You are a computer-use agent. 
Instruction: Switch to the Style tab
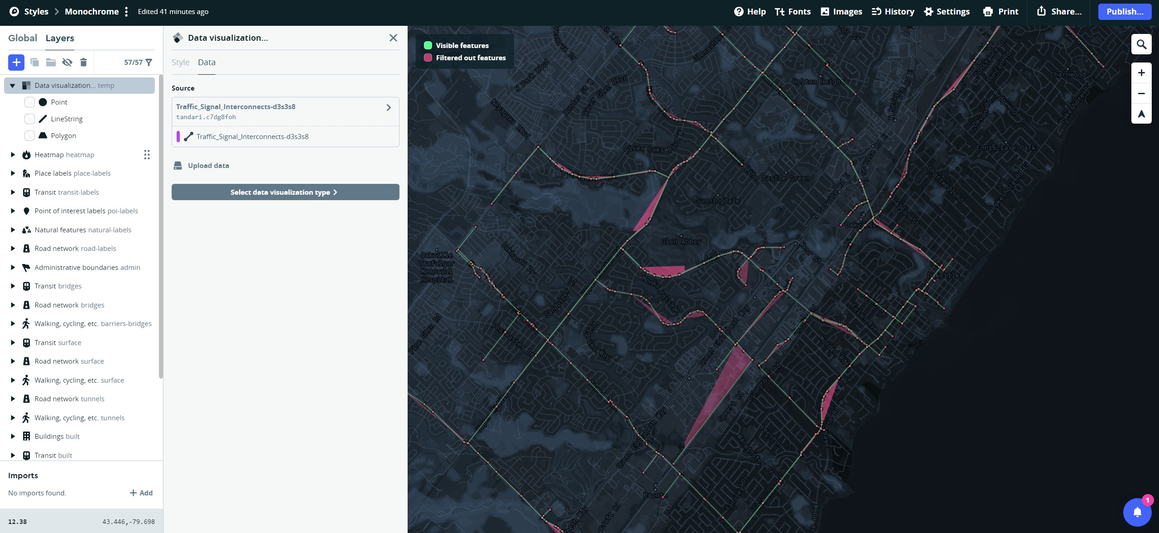click(x=180, y=62)
